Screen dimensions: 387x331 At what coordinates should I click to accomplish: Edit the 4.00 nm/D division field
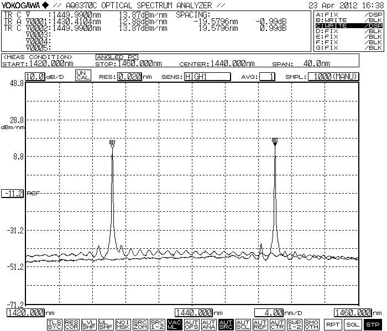(269, 313)
